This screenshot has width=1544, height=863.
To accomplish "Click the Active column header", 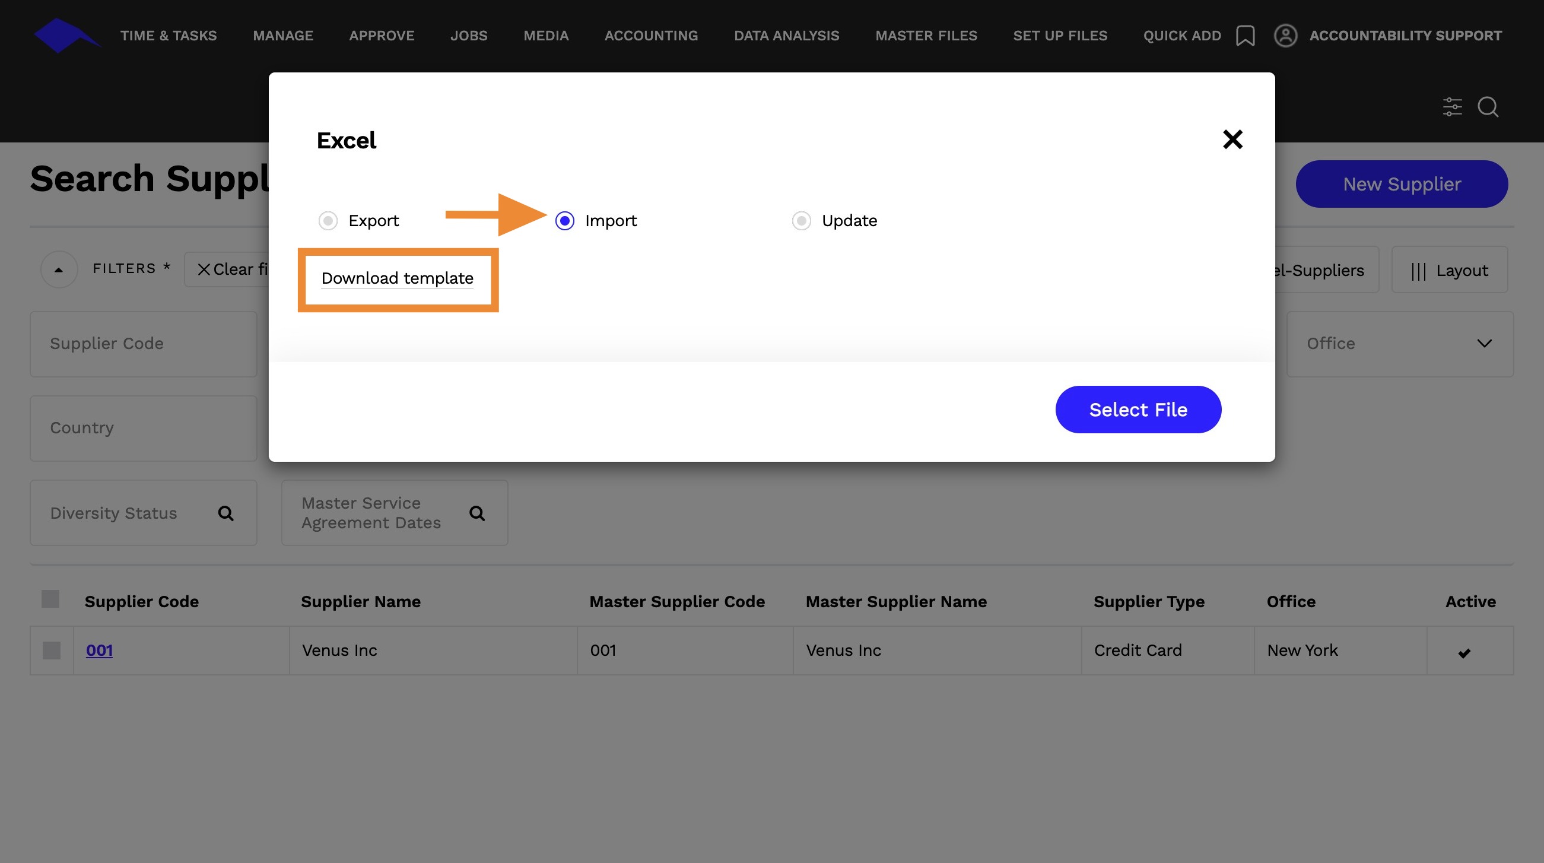I will point(1470,601).
